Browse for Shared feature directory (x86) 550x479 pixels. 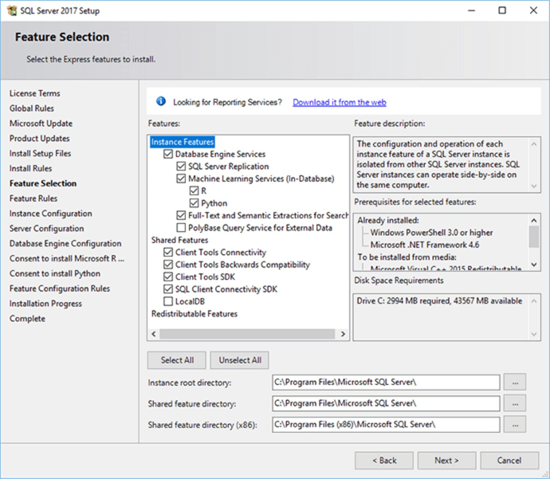(x=517, y=424)
